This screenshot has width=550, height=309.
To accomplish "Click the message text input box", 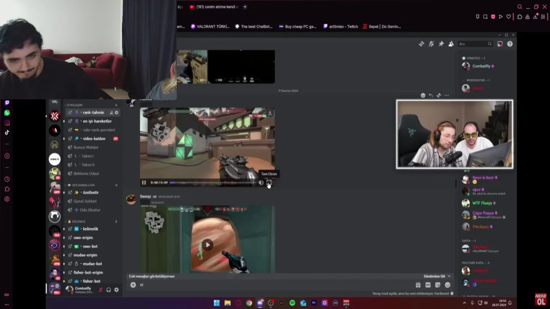I will click(275, 285).
